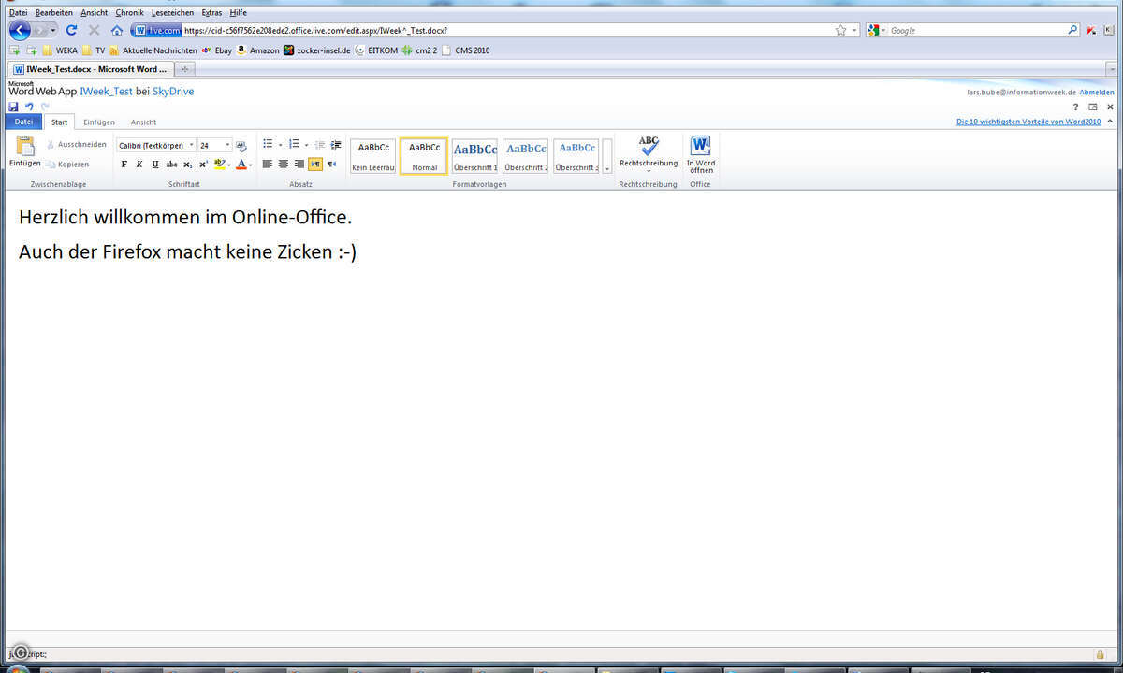Expand highlight color arrow
The width and height of the screenshot is (1123, 673).
click(x=229, y=165)
